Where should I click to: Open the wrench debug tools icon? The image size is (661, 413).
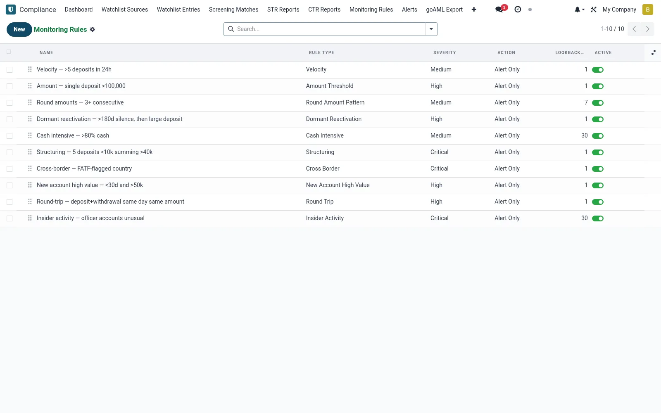(x=594, y=9)
